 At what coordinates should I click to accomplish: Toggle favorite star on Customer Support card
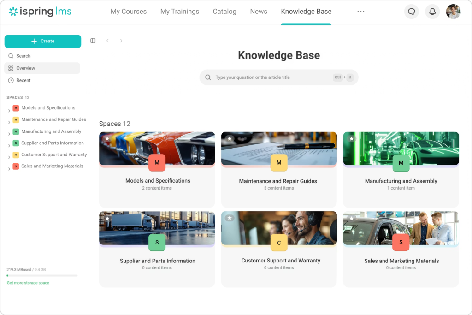229,218
